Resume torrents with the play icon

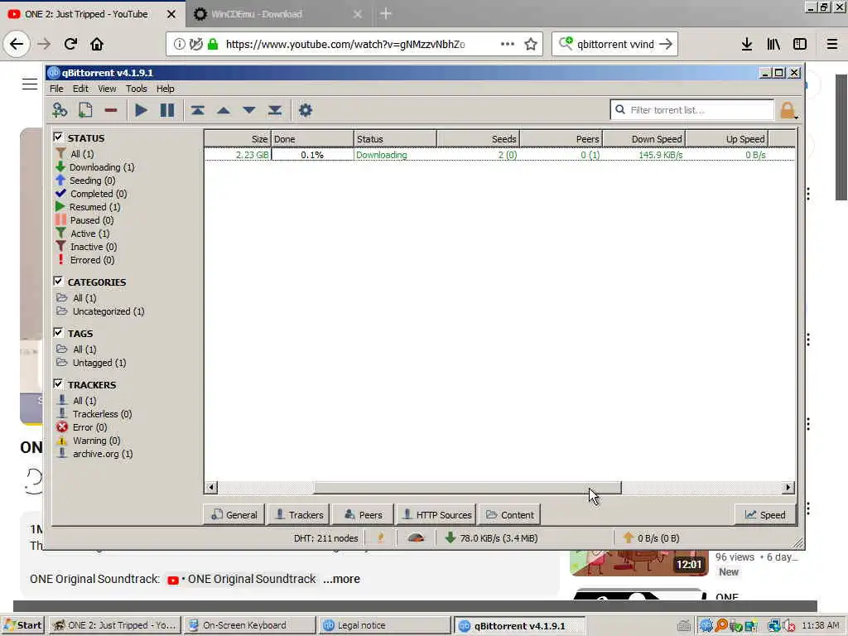tap(141, 110)
